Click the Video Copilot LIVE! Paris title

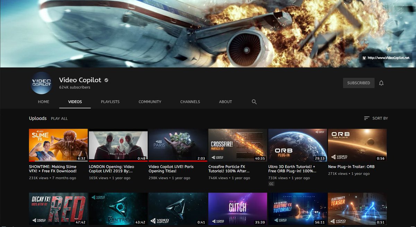[171, 169]
